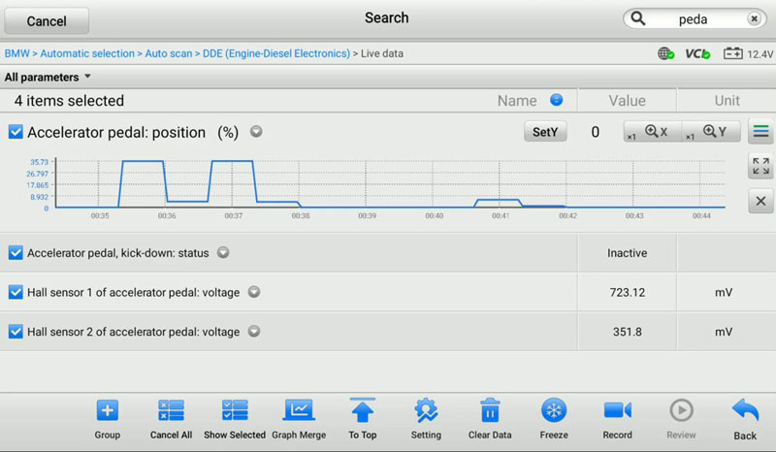
Task: Click the To Top arrow icon
Action: click(362, 411)
